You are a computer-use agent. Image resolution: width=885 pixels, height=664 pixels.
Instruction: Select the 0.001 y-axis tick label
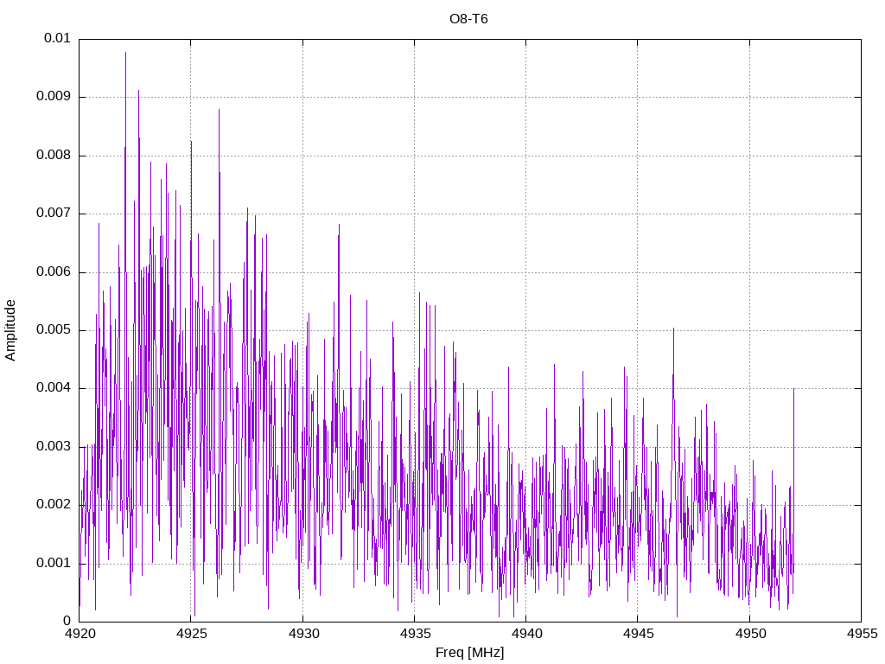click(54, 564)
